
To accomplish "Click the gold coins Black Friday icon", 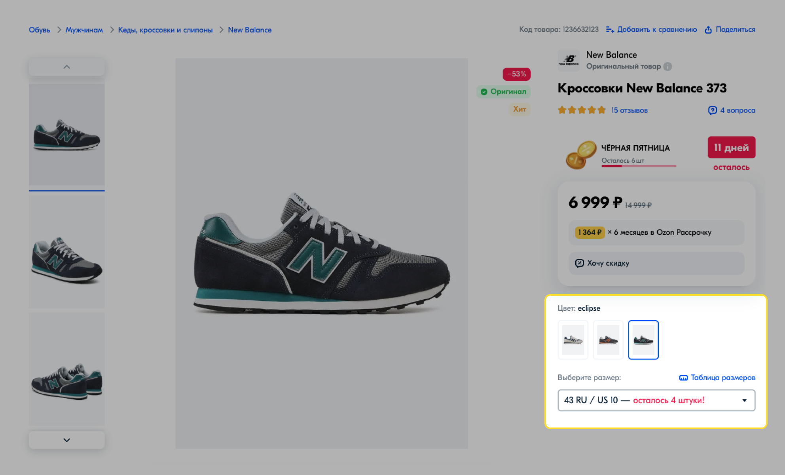I will (x=580, y=155).
